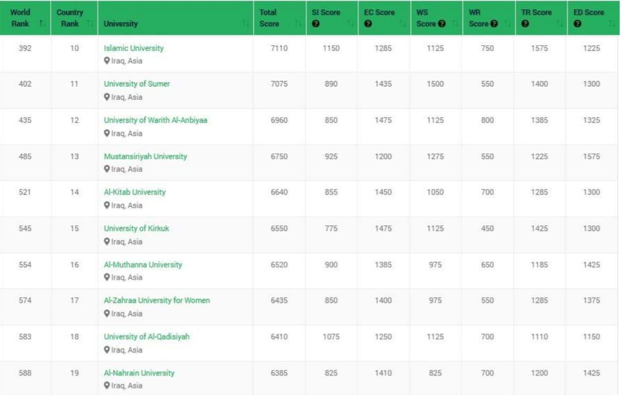Visit the Al-Kitab University page
The width and height of the screenshot is (621, 416).
pos(135,192)
